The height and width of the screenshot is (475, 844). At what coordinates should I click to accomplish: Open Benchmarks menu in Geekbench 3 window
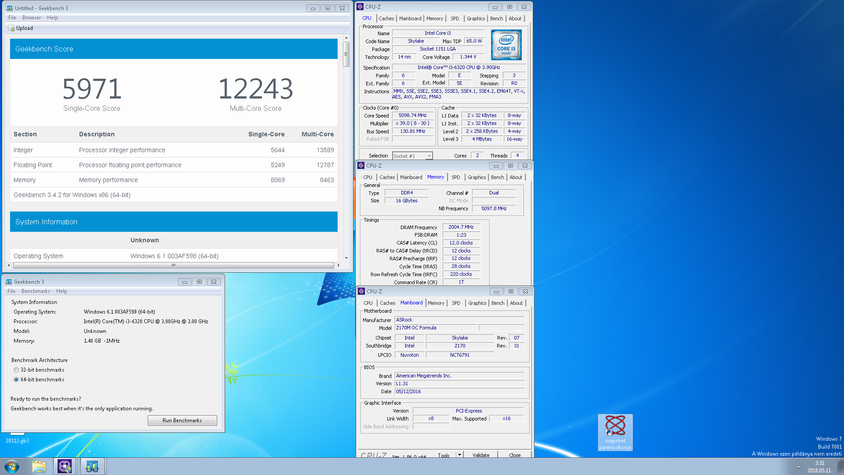[36, 291]
